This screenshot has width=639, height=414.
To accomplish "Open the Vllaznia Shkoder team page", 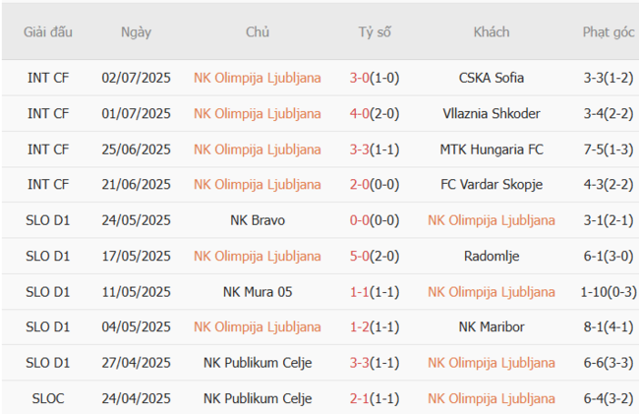I will pos(492,113).
